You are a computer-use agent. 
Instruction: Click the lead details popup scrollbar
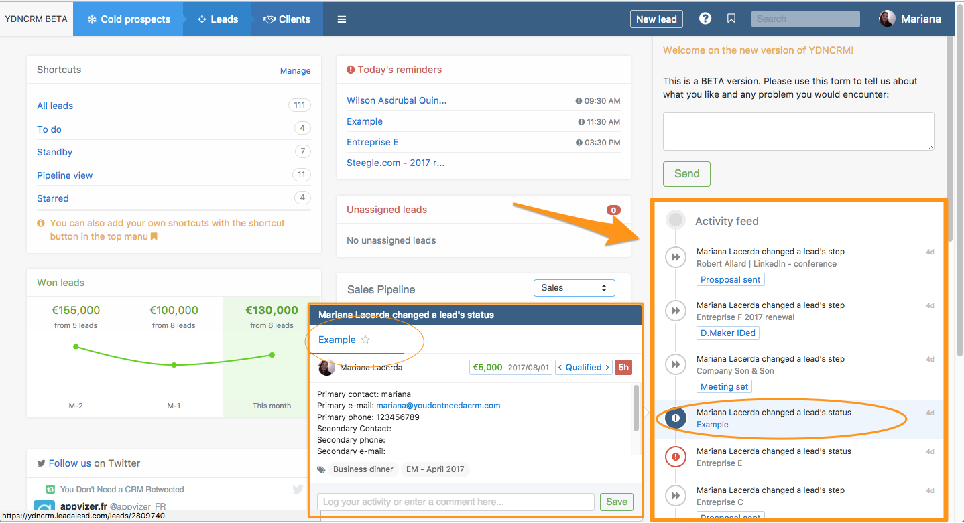pos(636,407)
